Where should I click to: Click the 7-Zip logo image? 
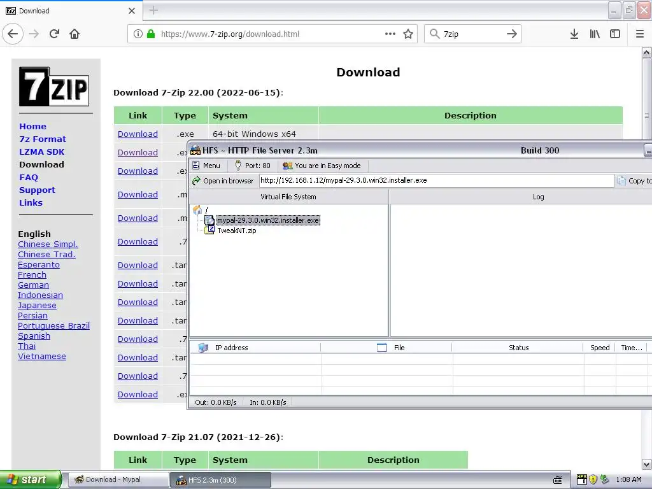pyautogui.click(x=54, y=87)
